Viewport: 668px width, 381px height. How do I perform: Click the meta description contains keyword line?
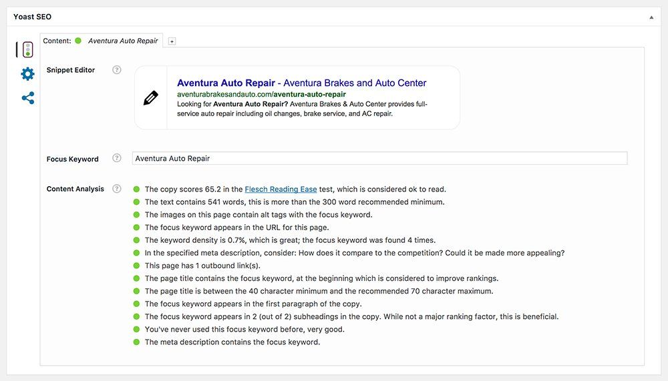coord(232,342)
